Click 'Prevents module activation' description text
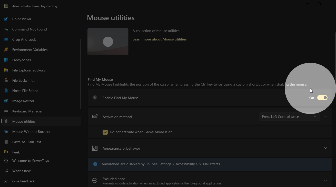 pyautogui.click(x=162, y=183)
